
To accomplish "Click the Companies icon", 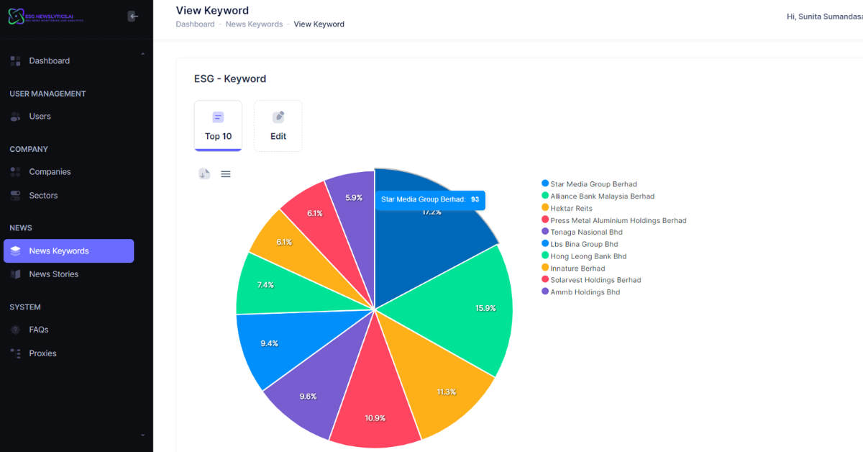I will tap(15, 172).
